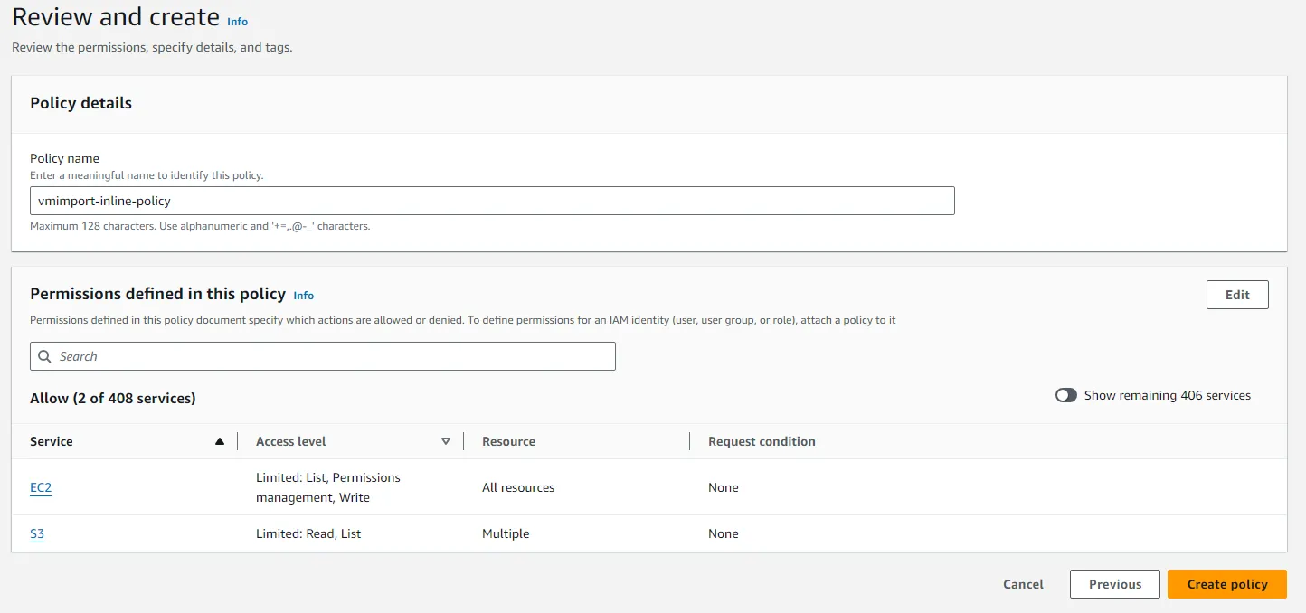Click the Edit permissions button
The height and width of the screenshot is (613, 1306).
1236,295
